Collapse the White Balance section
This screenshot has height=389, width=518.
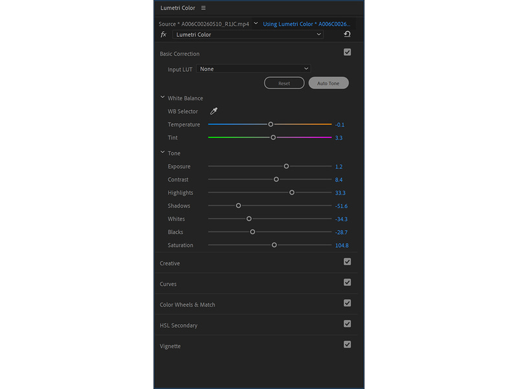163,97
